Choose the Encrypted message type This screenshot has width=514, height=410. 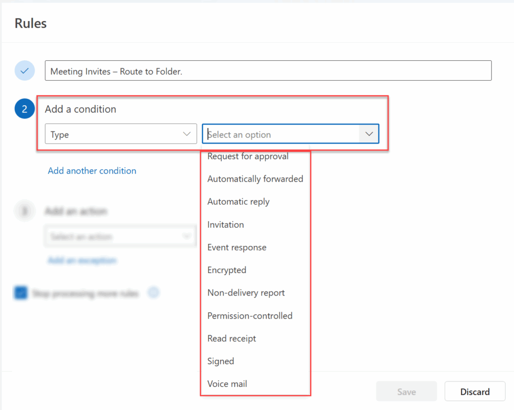[x=226, y=270]
